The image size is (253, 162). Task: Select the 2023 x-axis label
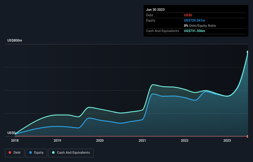(227, 140)
